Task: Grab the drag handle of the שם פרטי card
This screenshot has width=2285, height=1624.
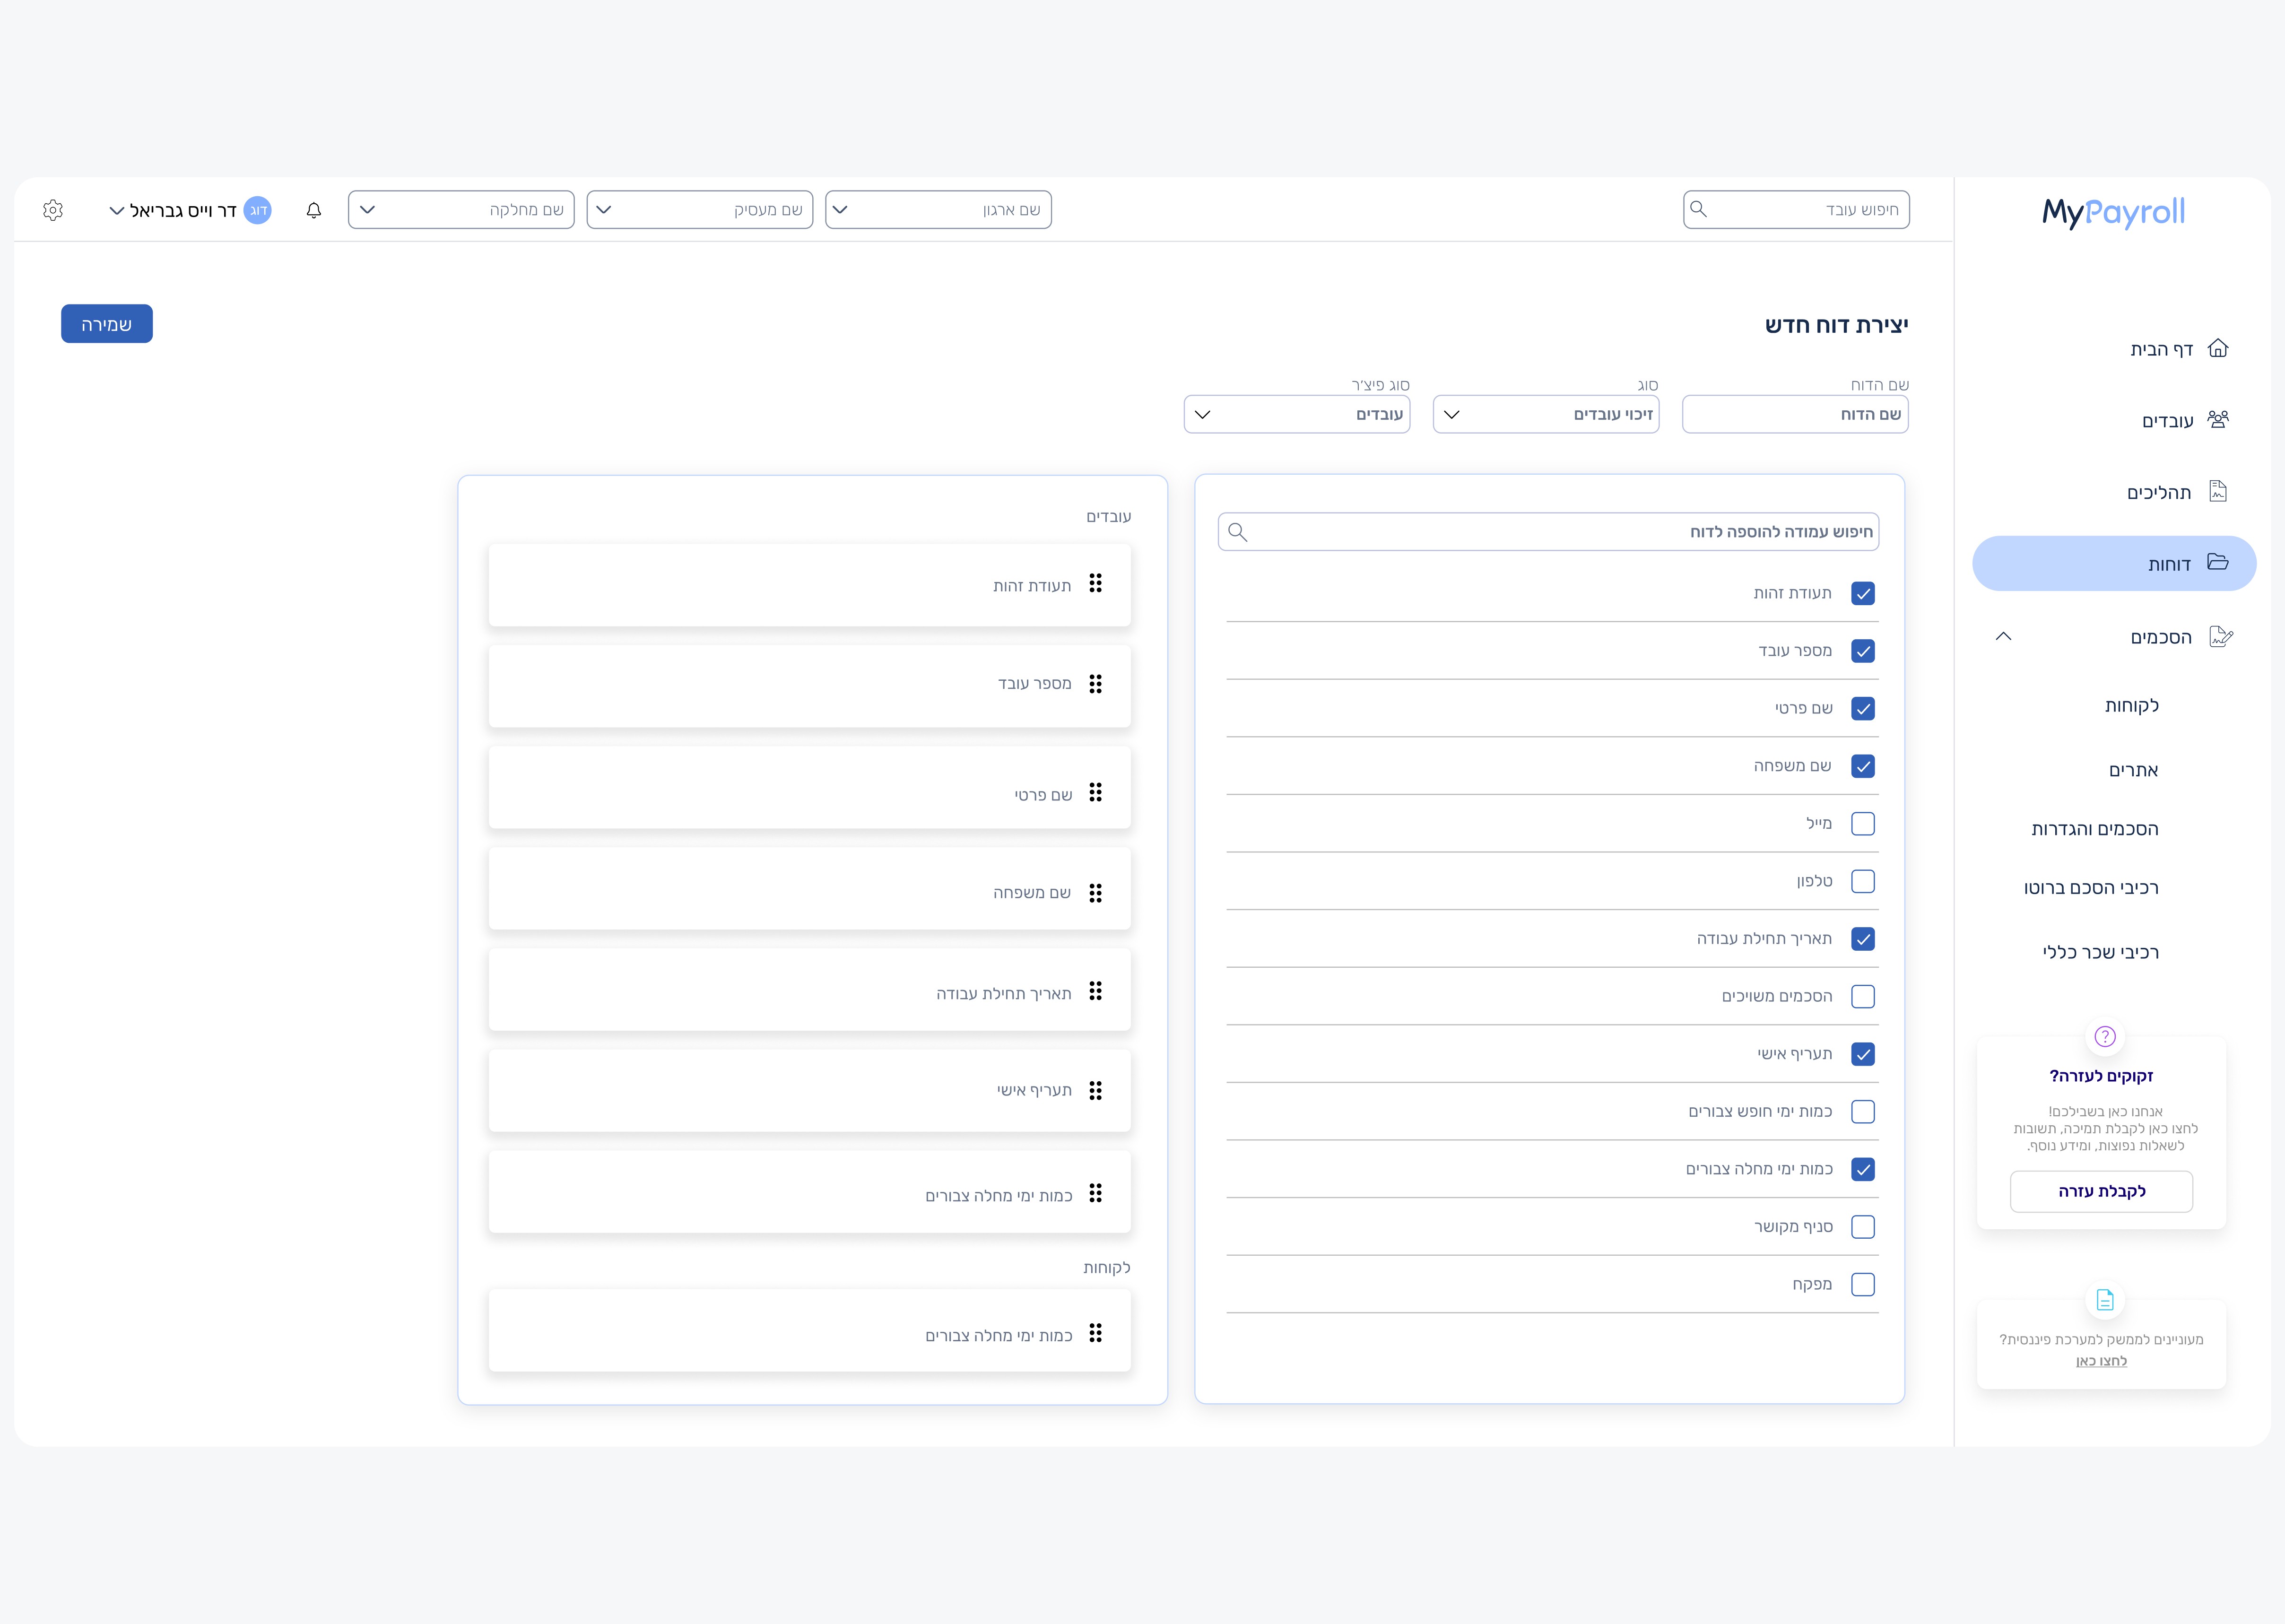Action: [x=1096, y=793]
